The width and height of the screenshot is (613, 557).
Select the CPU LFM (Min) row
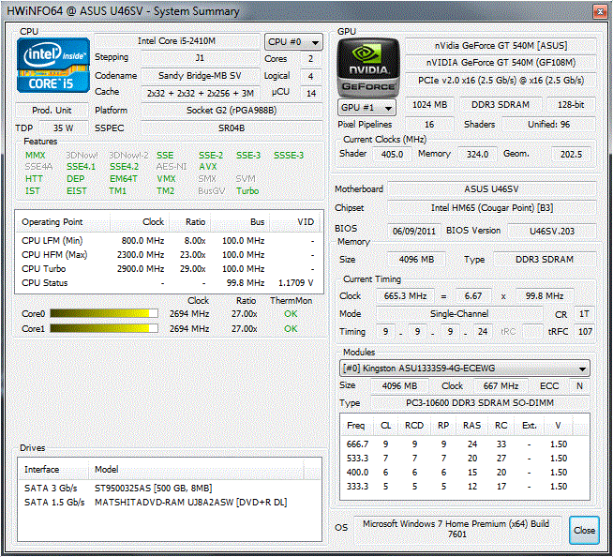(x=169, y=241)
